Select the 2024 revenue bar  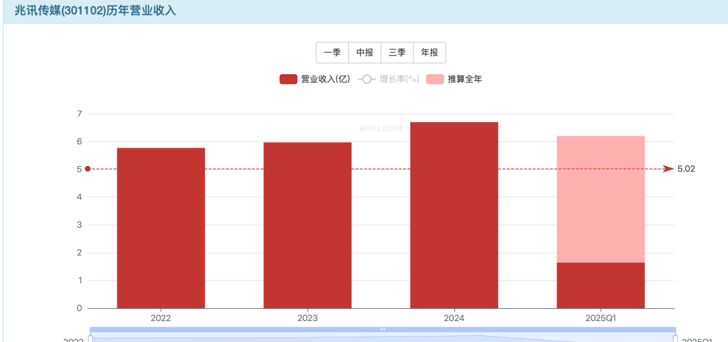(x=454, y=215)
